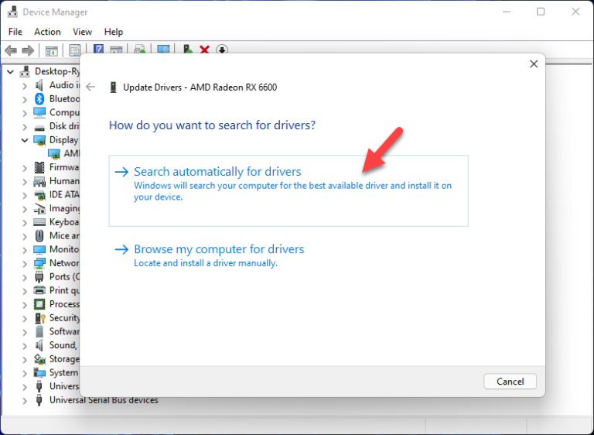Toggle the Show/Hide Action Pane toolbar icon

pos(116,50)
